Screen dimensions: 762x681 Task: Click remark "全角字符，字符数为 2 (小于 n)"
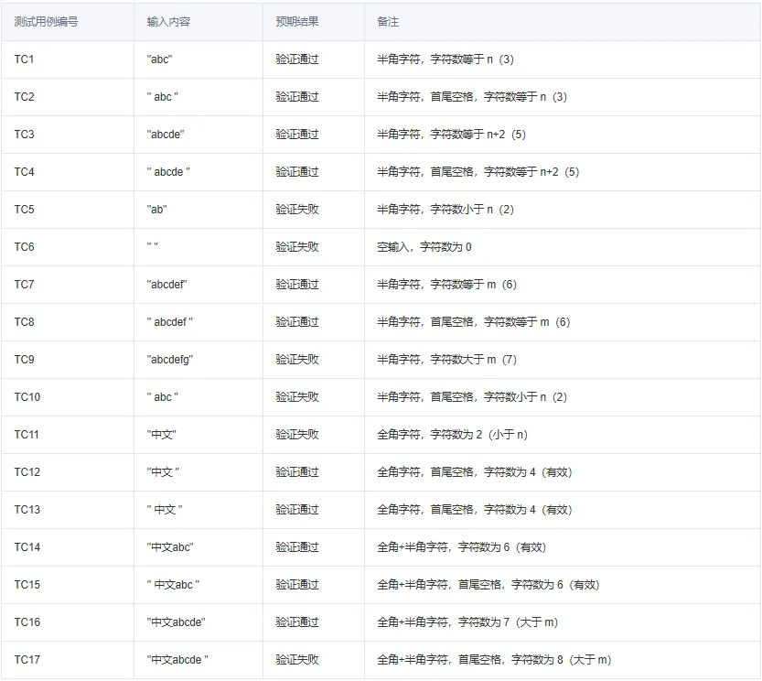click(x=453, y=435)
